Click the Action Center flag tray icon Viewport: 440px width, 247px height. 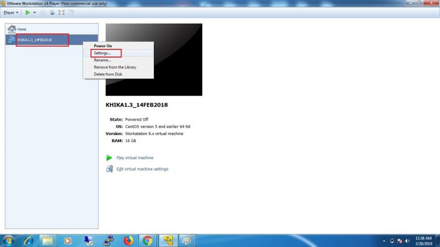pyautogui.click(x=400, y=241)
